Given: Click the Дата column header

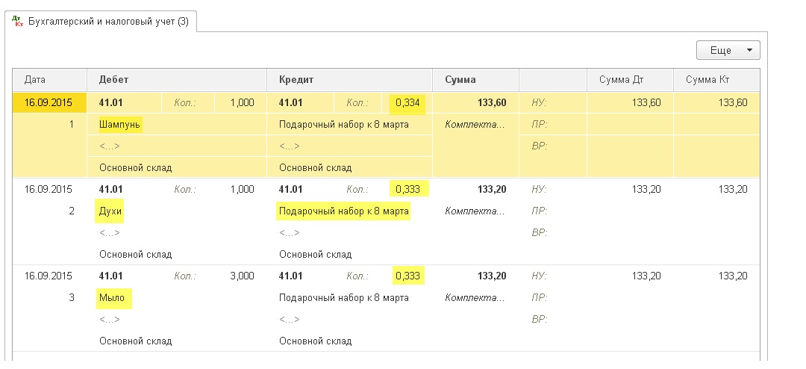Looking at the screenshot, I should tap(50, 80).
